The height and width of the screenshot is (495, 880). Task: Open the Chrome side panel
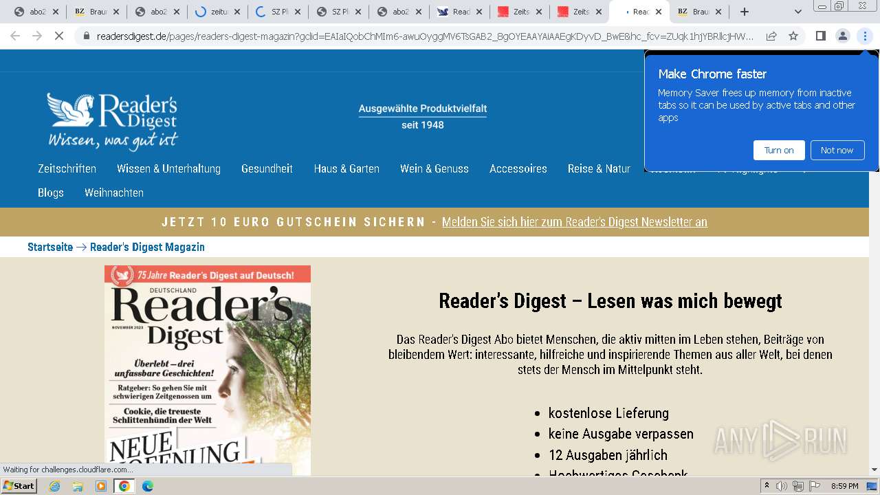pyautogui.click(x=820, y=36)
